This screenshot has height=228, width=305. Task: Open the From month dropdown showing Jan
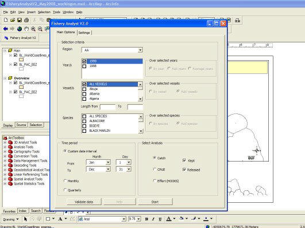(x=108, y=163)
